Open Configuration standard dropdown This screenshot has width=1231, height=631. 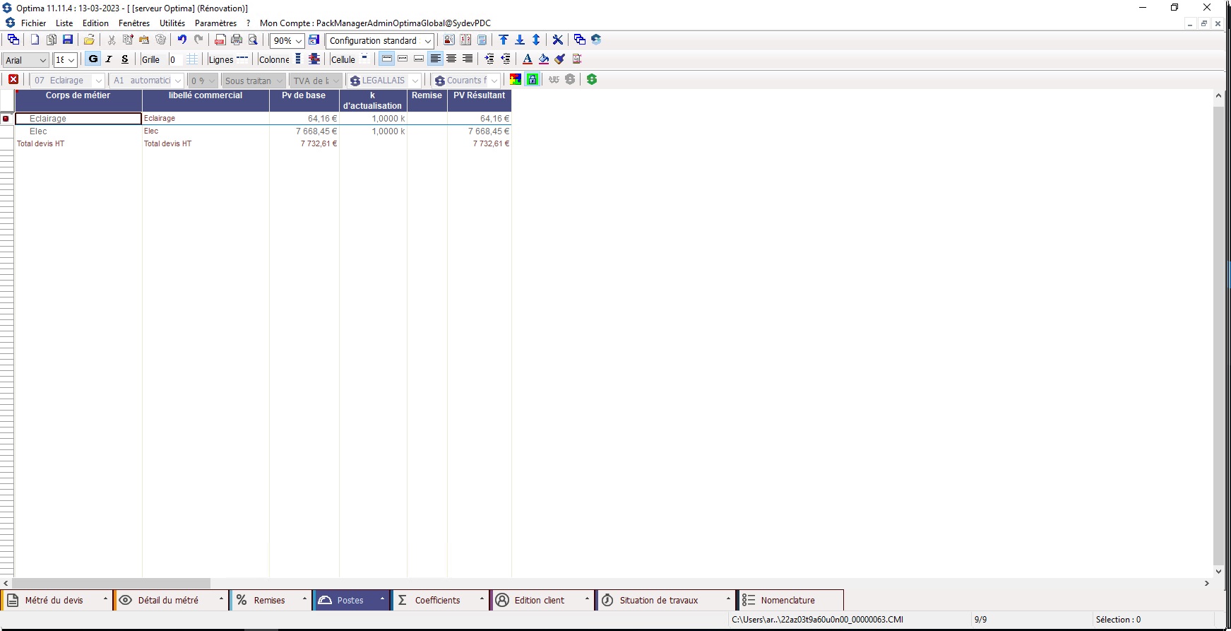427,41
